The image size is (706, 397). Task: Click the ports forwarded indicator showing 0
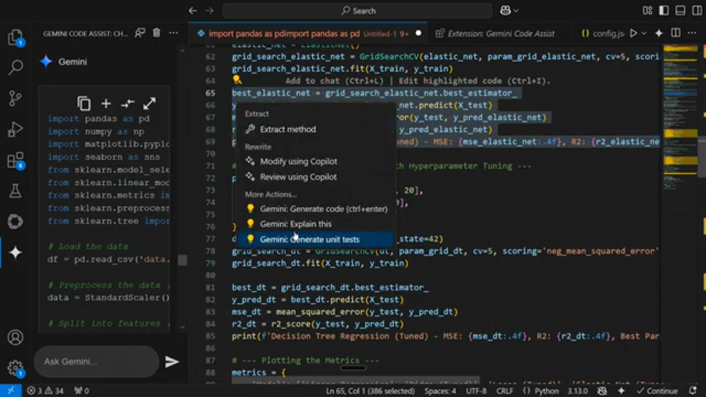click(81, 390)
